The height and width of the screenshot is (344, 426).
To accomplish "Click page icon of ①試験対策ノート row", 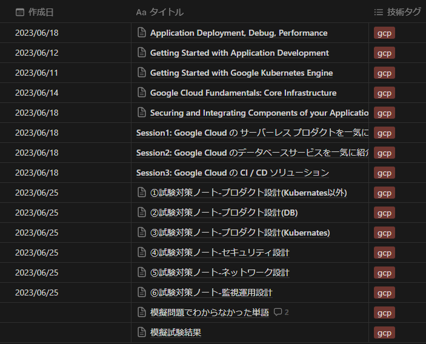I will click(x=142, y=193).
